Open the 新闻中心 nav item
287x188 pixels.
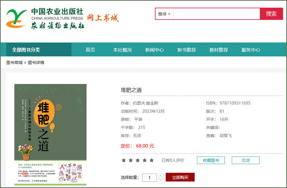tap(154, 50)
